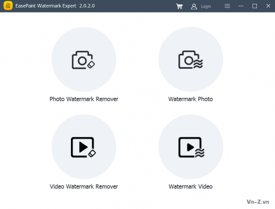Click the Video Watermark Remover label
This screenshot has width=275, height=209.
point(84,186)
